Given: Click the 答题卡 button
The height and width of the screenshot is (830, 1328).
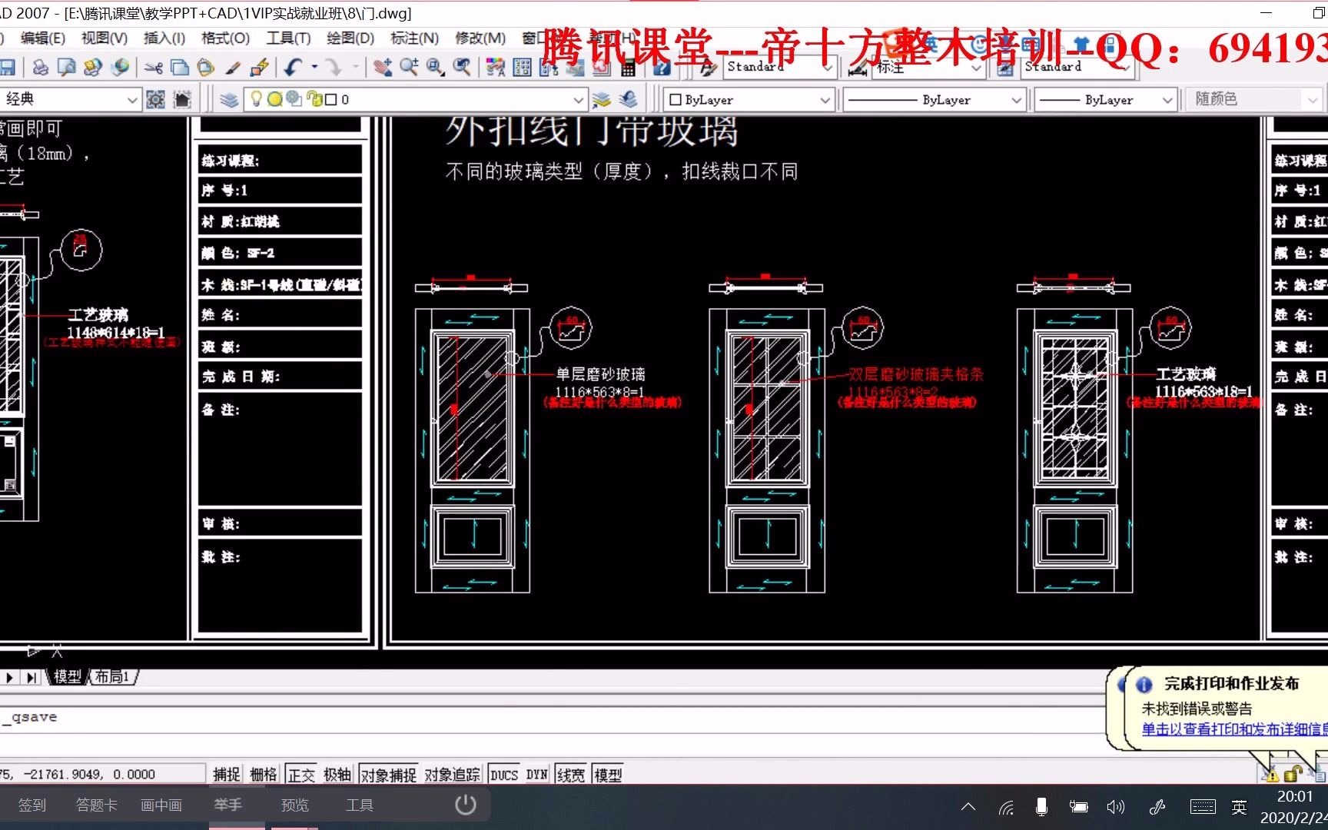Looking at the screenshot, I should point(97,805).
